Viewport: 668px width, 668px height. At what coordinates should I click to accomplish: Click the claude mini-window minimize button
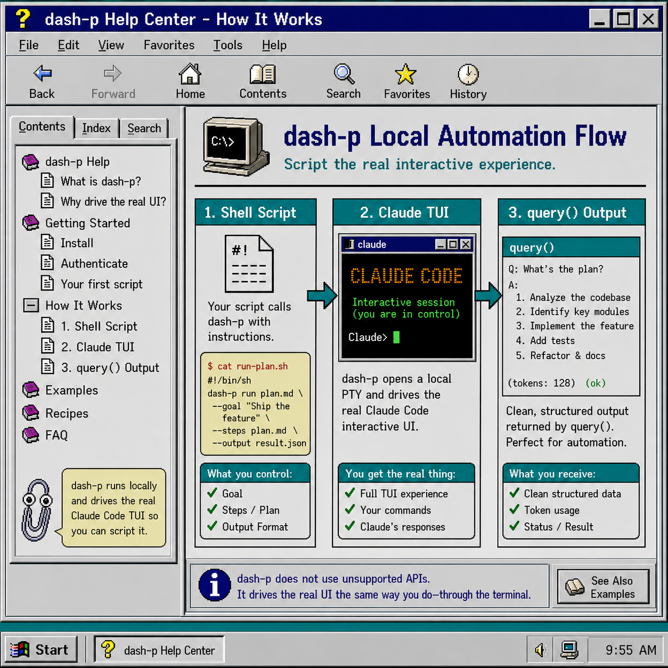(x=441, y=245)
